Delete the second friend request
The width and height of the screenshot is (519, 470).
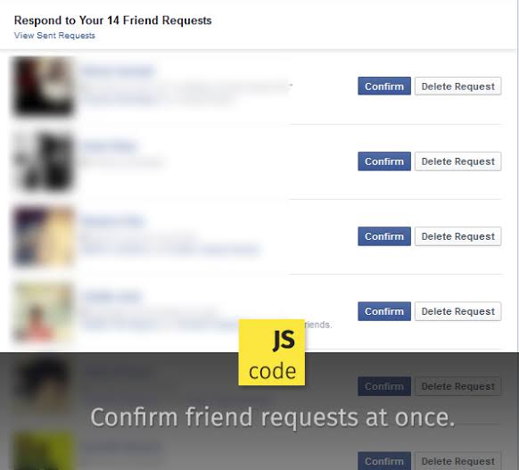(458, 161)
